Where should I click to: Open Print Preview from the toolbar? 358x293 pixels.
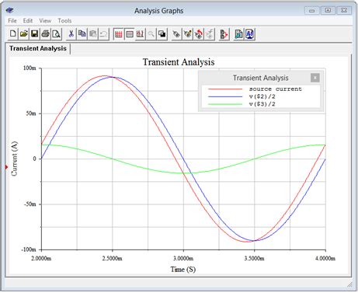57,34
